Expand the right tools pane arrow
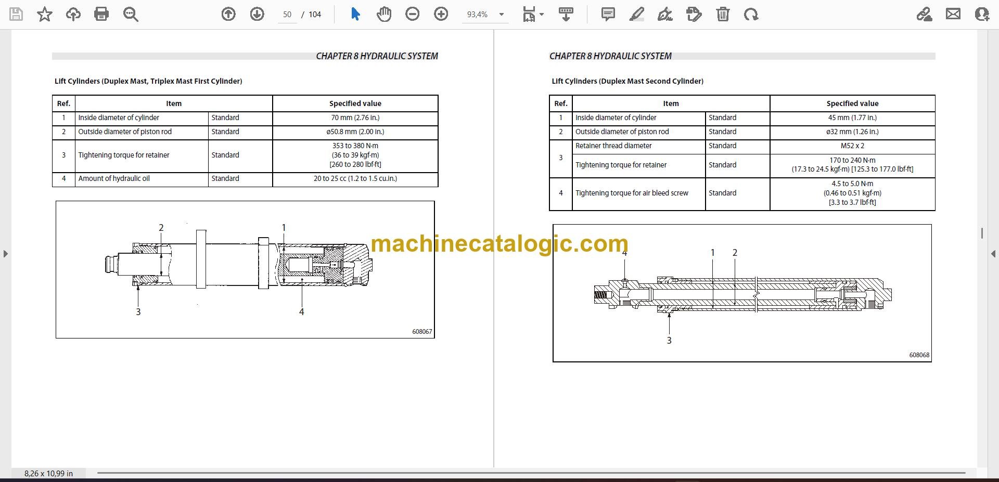The height and width of the screenshot is (482, 999). pos(993,254)
